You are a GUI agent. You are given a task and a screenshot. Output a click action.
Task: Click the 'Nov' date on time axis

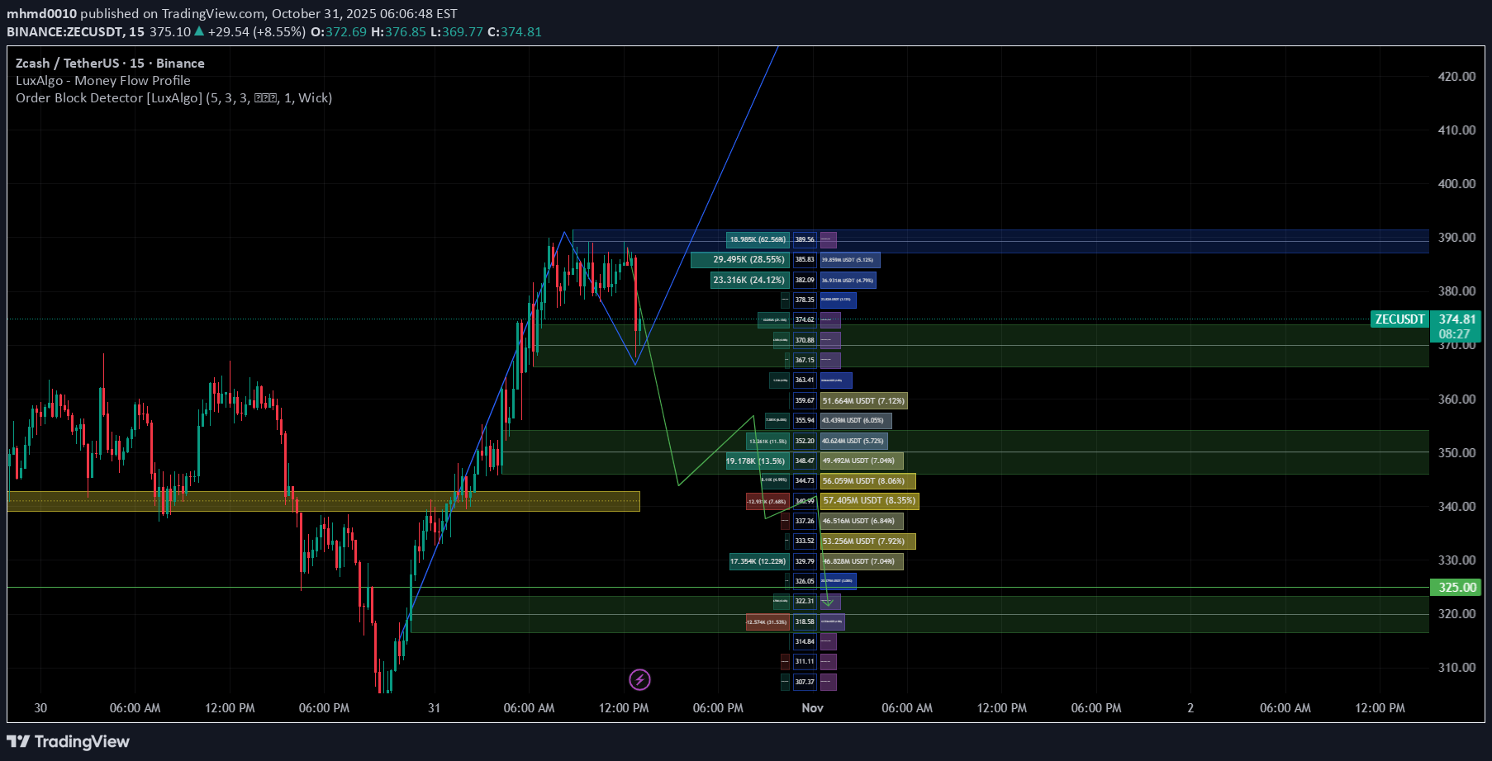pyautogui.click(x=812, y=707)
